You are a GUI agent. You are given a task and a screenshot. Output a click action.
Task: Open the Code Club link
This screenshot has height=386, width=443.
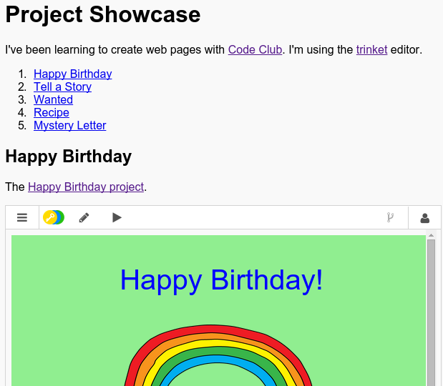(x=255, y=49)
